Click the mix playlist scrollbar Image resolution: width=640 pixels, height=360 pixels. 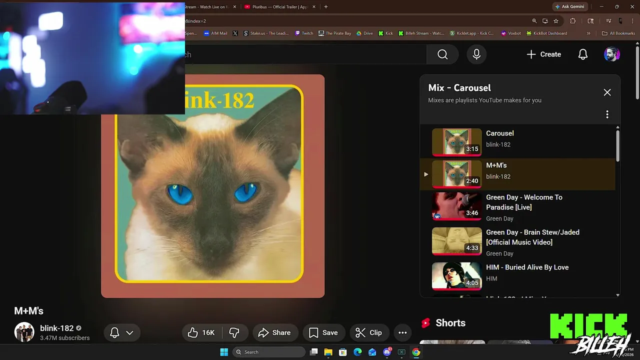[x=617, y=145]
